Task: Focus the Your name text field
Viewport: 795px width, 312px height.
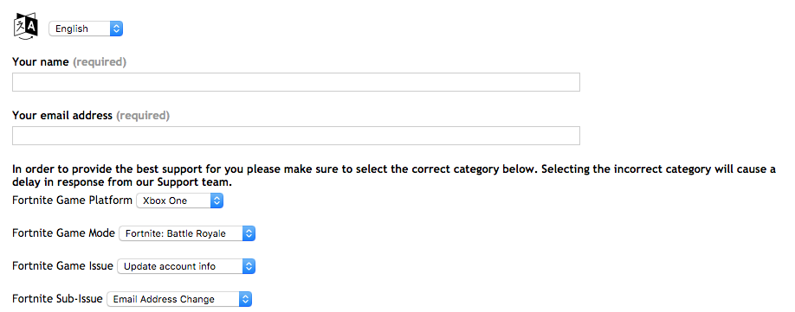Action: (296, 82)
